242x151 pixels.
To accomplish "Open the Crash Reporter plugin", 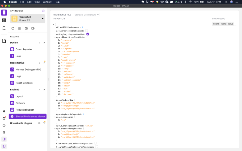I will point(24,49).
